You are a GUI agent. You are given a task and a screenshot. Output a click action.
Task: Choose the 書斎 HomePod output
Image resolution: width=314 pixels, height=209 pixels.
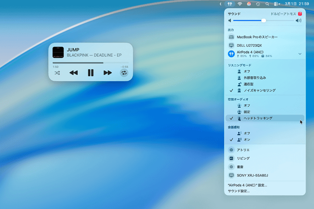tap(265, 167)
